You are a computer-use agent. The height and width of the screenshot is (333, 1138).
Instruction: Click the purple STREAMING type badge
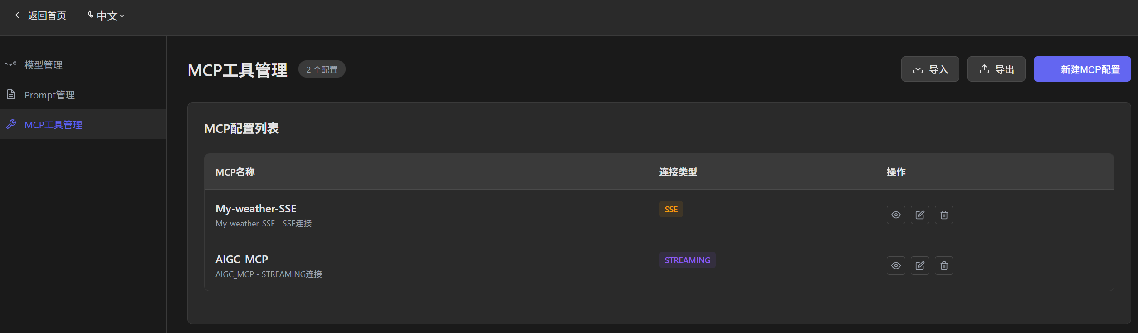point(687,260)
